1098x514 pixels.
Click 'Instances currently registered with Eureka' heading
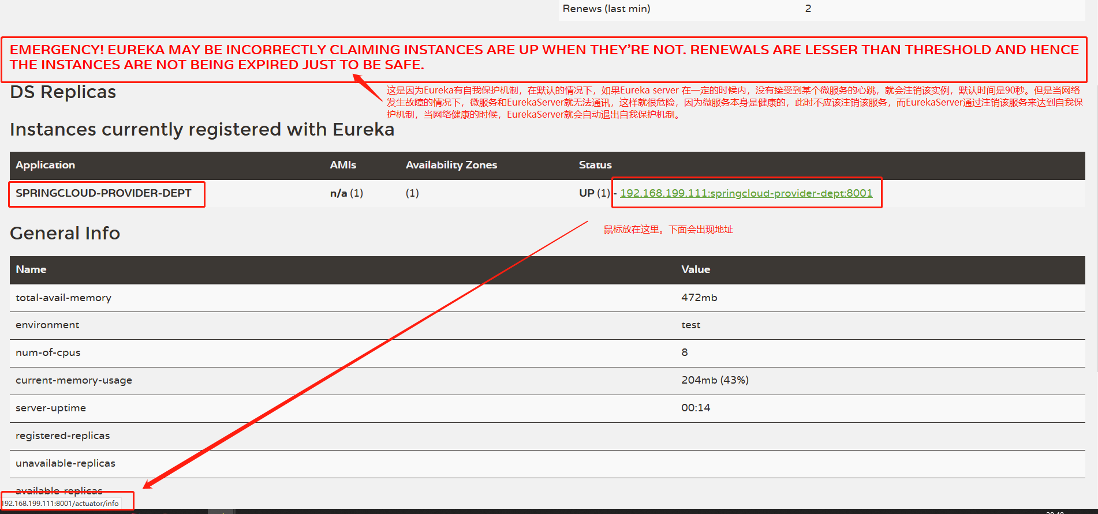click(202, 130)
